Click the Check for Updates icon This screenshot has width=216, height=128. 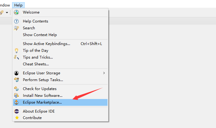[16, 89]
